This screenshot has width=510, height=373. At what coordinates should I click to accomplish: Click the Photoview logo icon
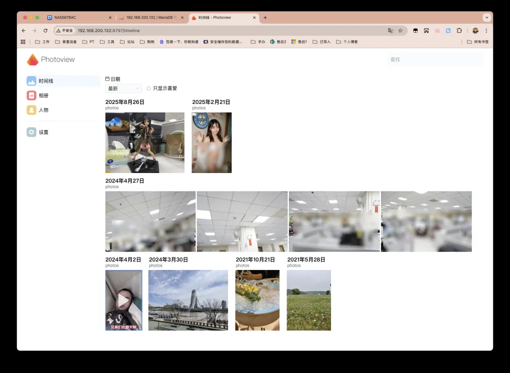(x=33, y=60)
